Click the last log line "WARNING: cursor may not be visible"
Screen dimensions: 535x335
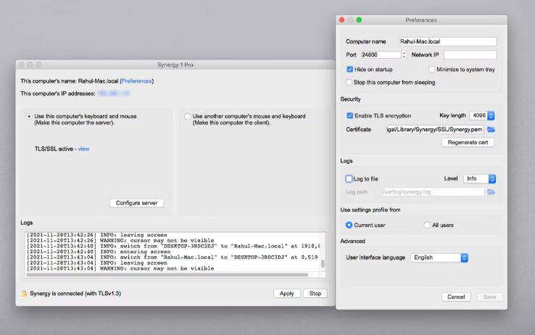coord(120,268)
